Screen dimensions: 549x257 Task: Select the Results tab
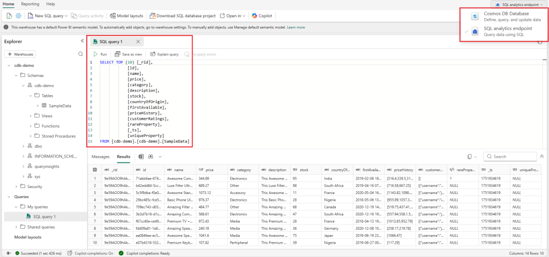pyautogui.click(x=124, y=157)
